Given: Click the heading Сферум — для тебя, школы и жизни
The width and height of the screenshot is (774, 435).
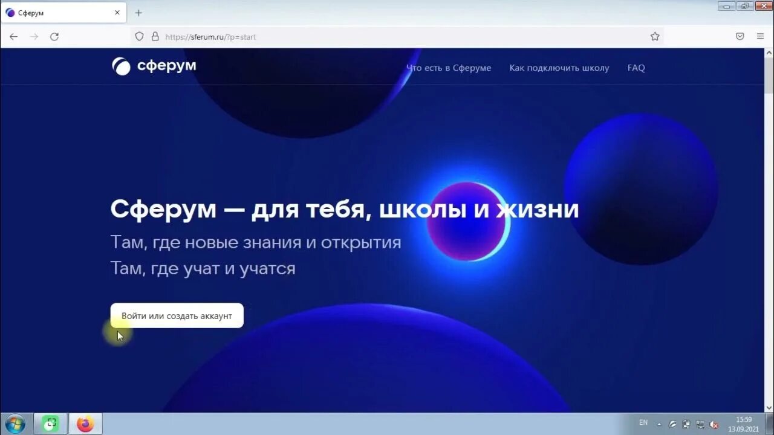Looking at the screenshot, I should click(345, 209).
